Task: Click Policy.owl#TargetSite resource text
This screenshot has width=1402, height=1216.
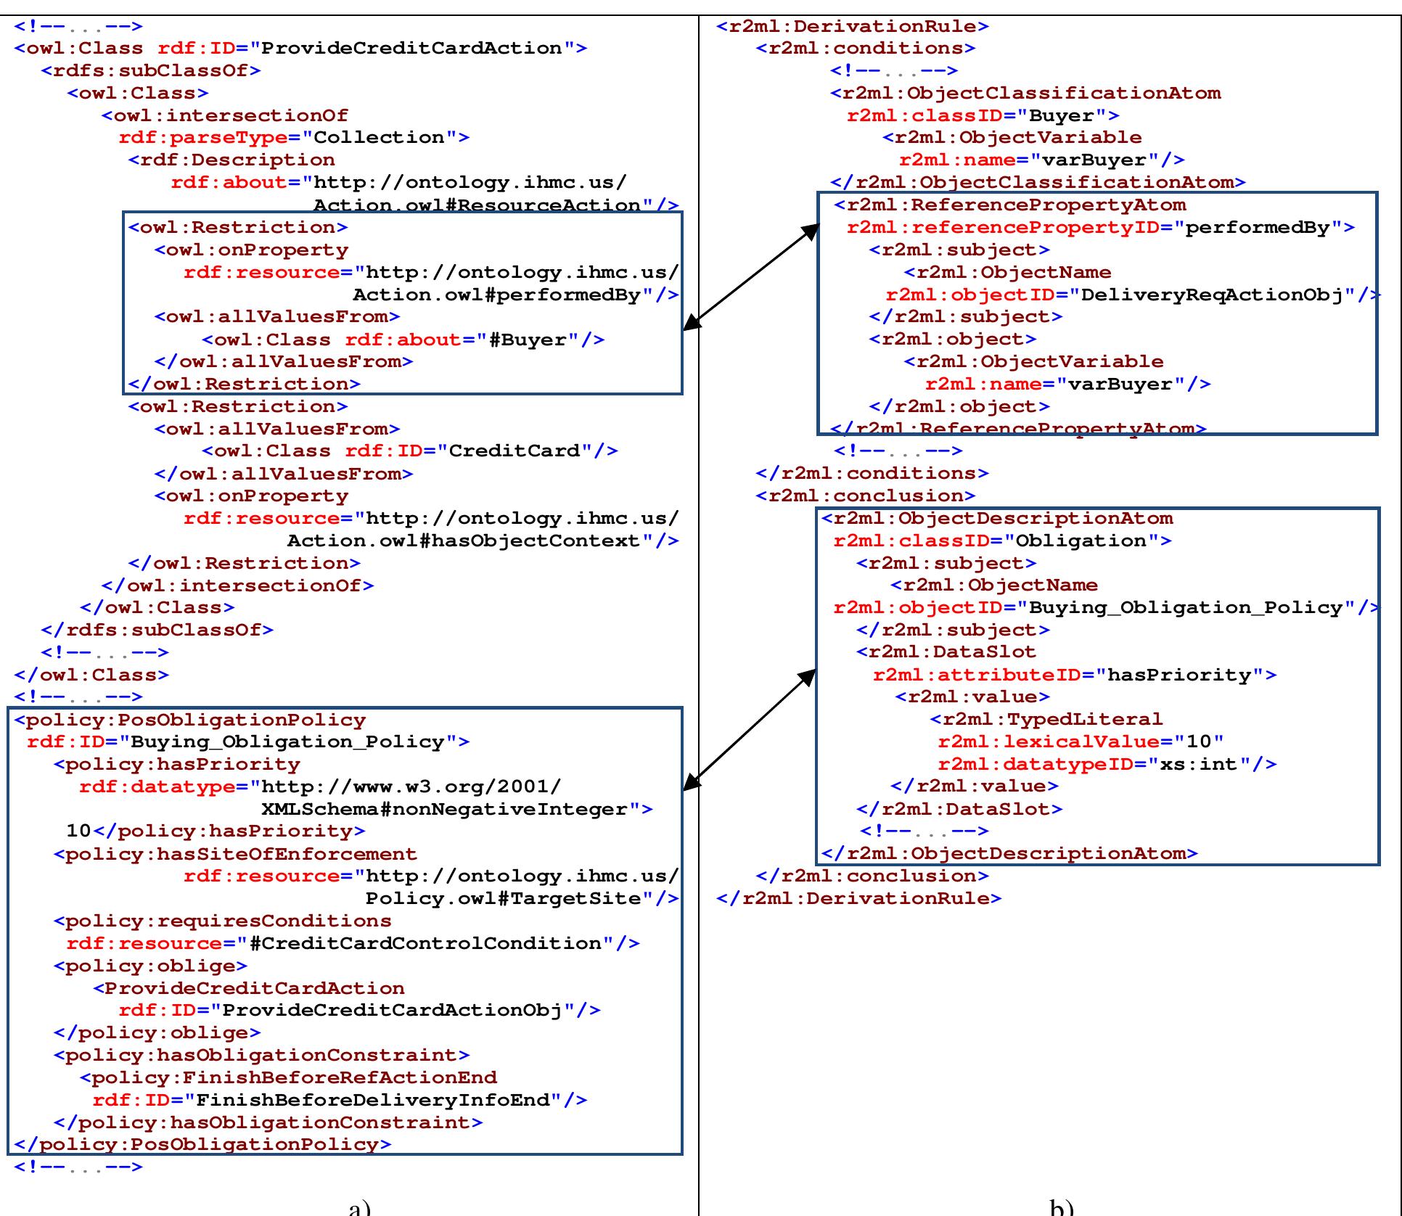Action: 504,899
